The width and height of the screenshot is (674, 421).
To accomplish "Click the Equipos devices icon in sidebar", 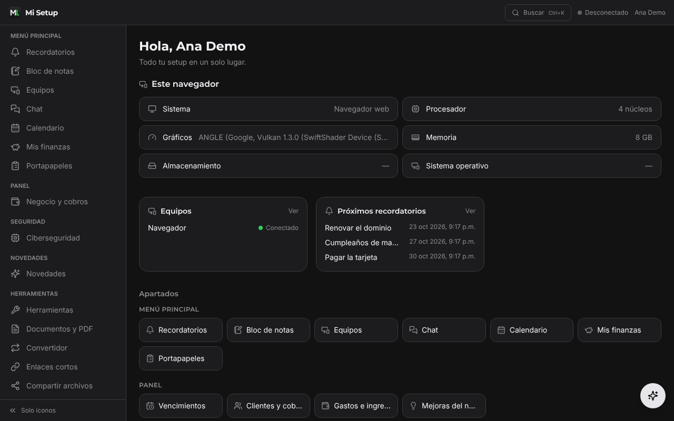I will click(15, 90).
